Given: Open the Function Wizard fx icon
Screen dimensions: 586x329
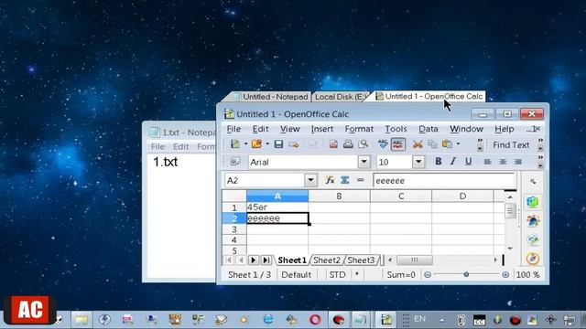Looking at the screenshot, I should [x=330, y=181].
